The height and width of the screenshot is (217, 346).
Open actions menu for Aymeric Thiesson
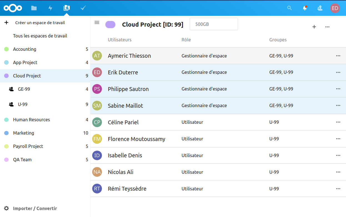[338, 56]
